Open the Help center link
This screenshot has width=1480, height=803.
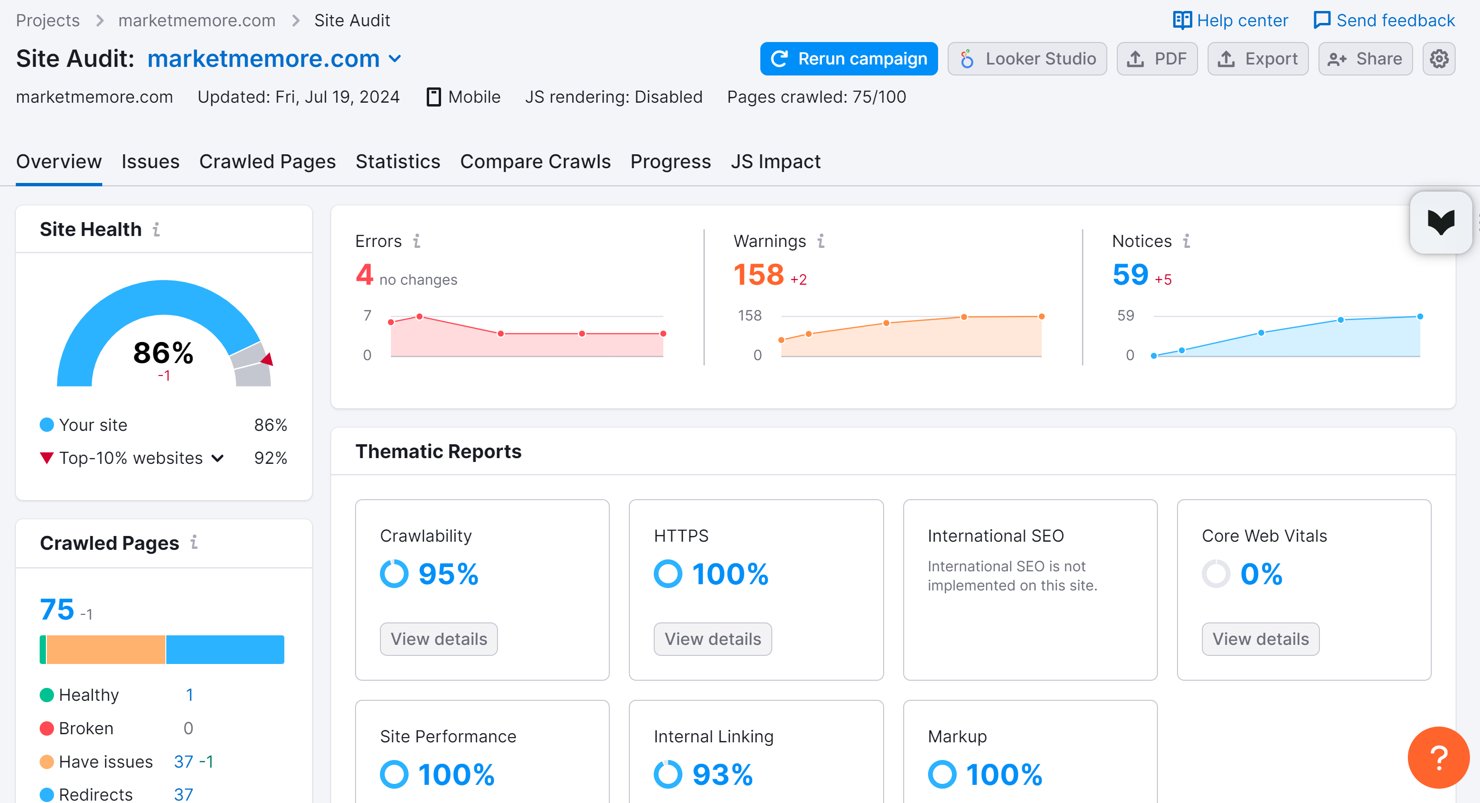(1230, 21)
